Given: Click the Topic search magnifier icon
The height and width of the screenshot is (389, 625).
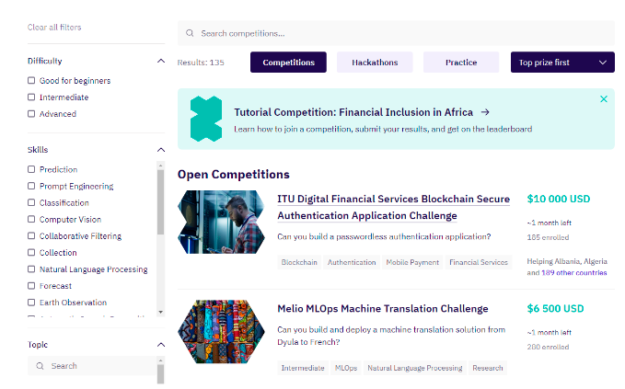Looking at the screenshot, I should click(40, 365).
